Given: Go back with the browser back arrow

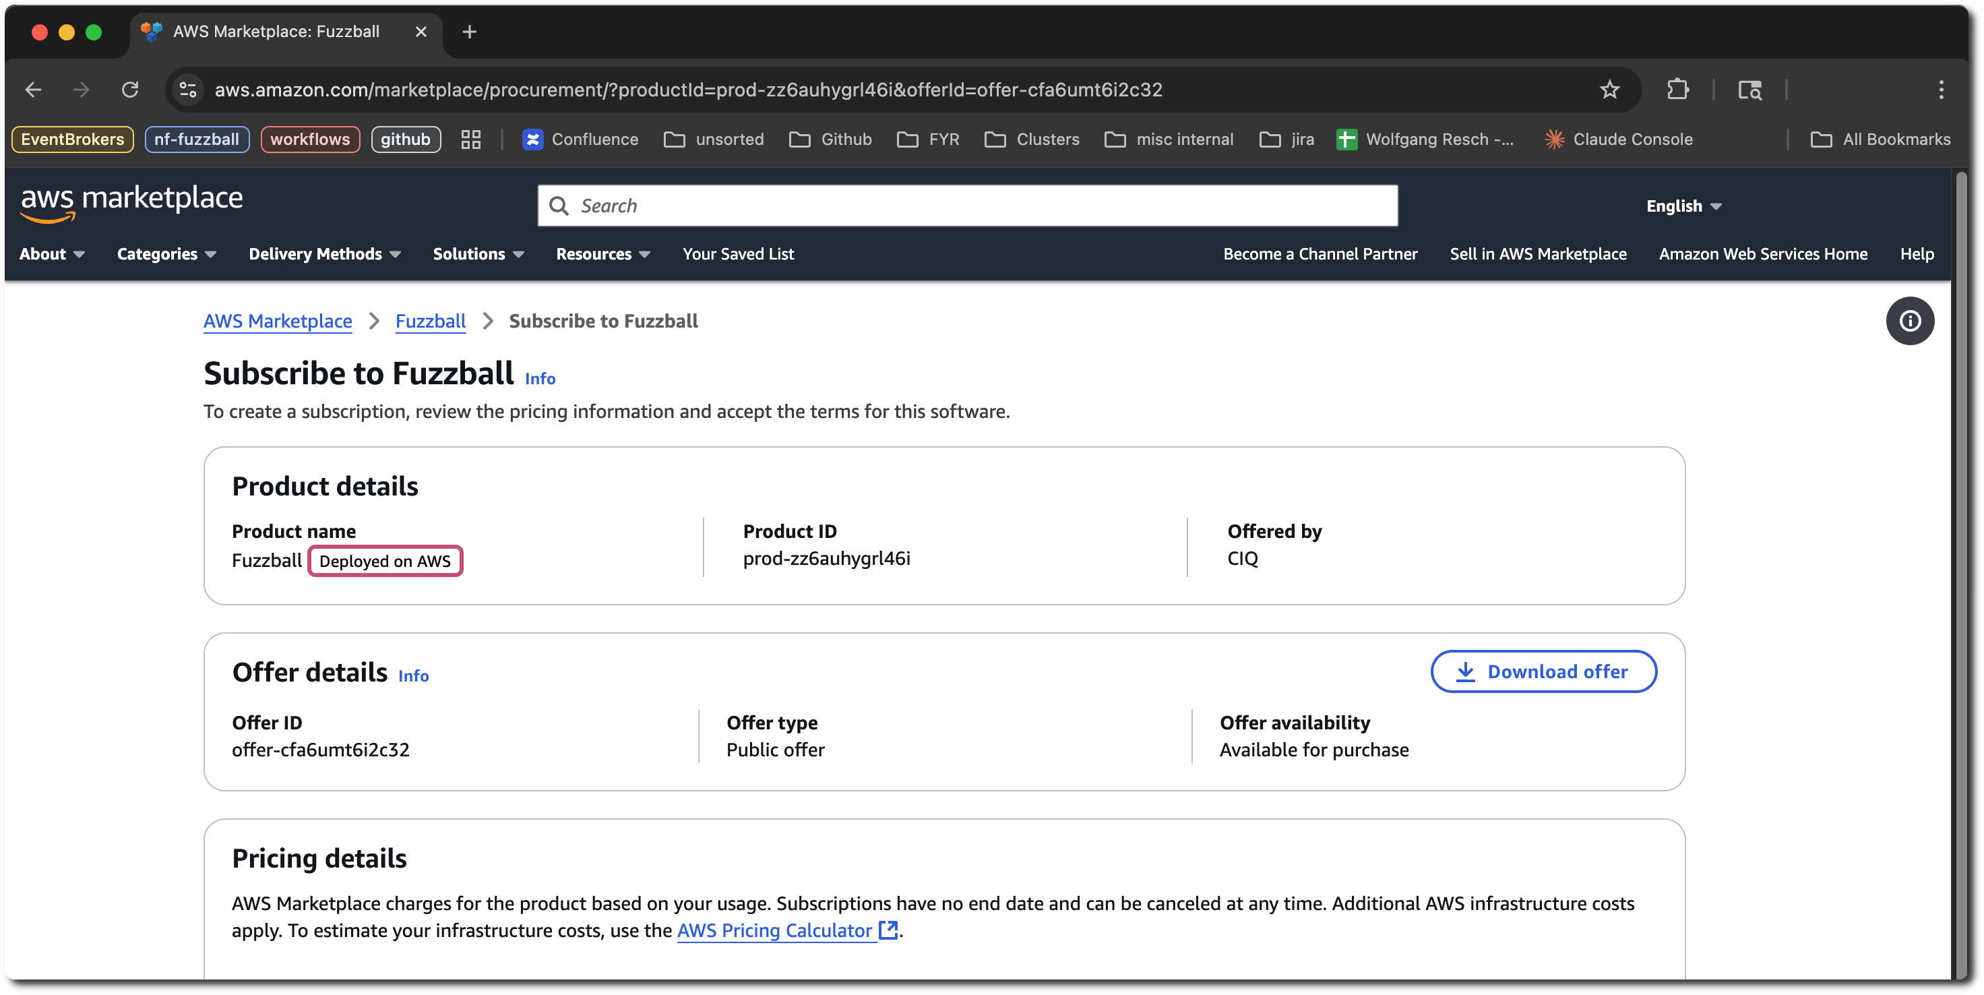Looking at the screenshot, I should (x=33, y=90).
